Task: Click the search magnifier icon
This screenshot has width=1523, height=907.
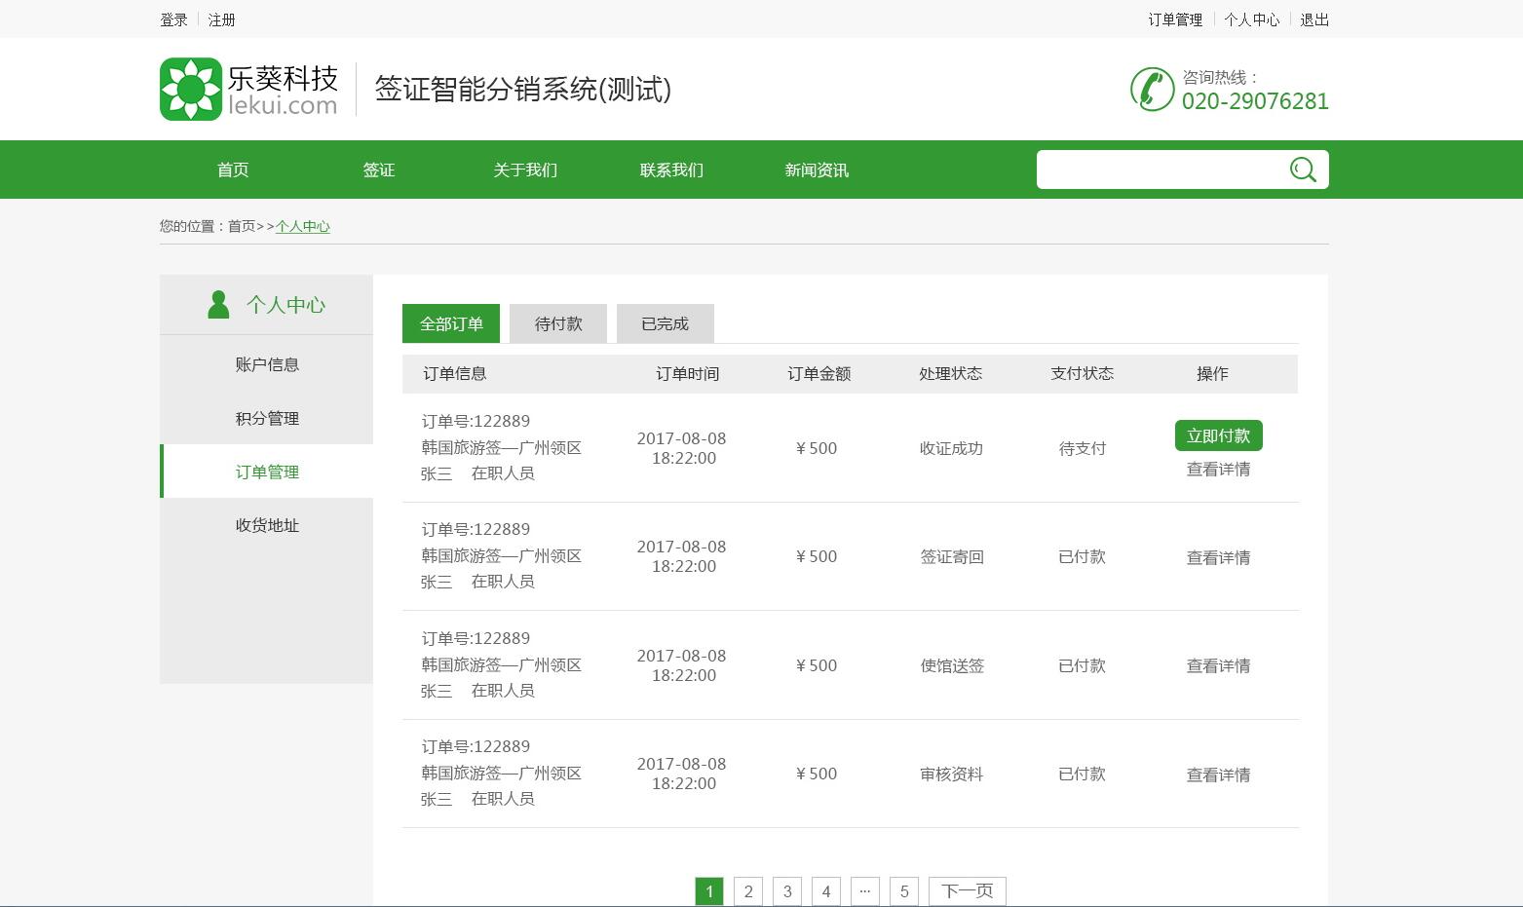Action: coord(1303,169)
